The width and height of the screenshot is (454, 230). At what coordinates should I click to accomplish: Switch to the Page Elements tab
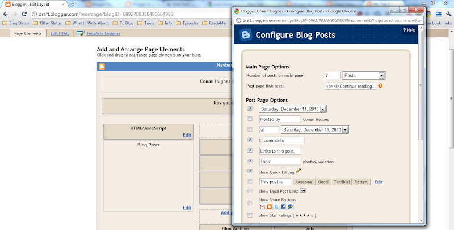[28, 33]
